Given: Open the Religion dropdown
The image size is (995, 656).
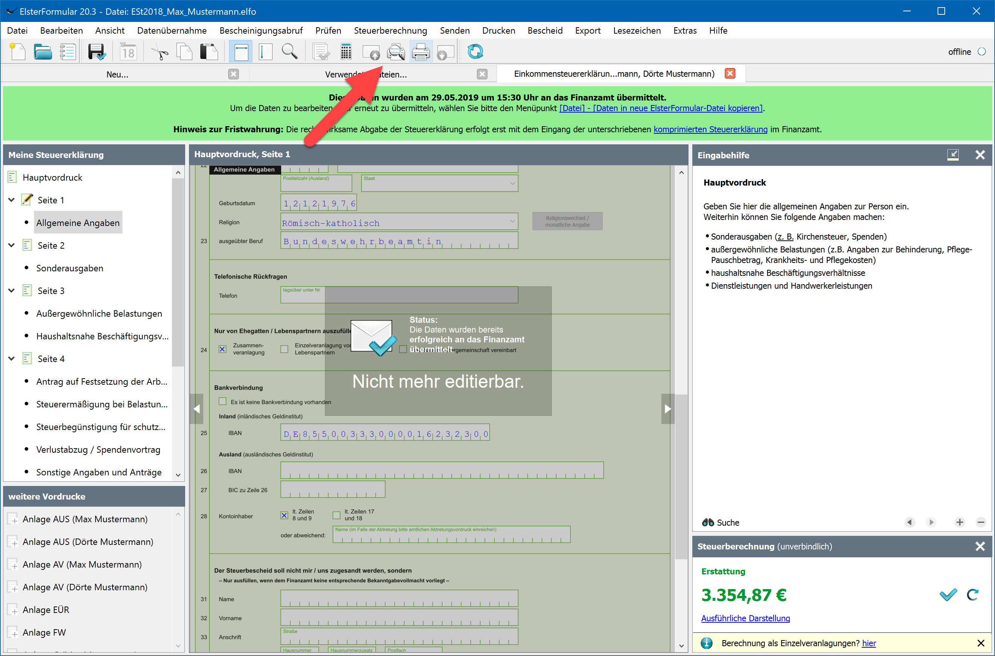Looking at the screenshot, I should [512, 221].
